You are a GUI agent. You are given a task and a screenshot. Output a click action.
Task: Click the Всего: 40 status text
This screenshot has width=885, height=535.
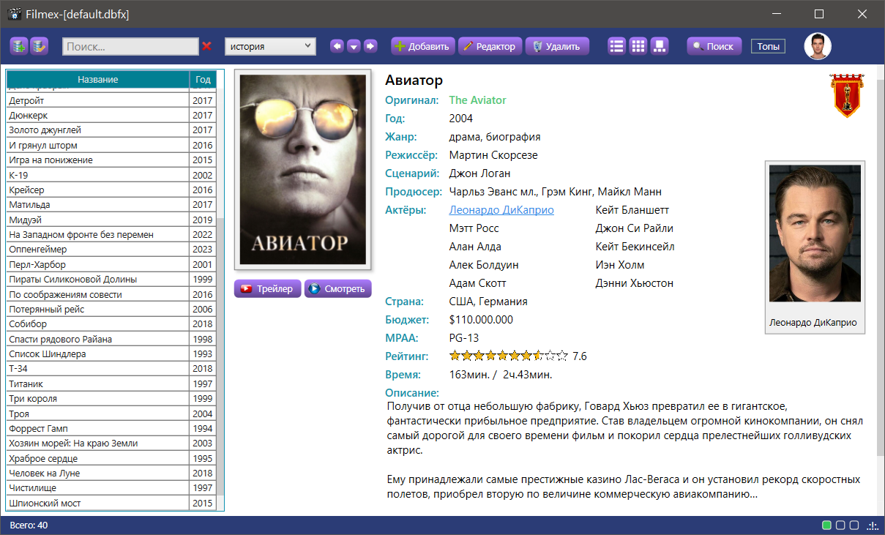(x=29, y=525)
